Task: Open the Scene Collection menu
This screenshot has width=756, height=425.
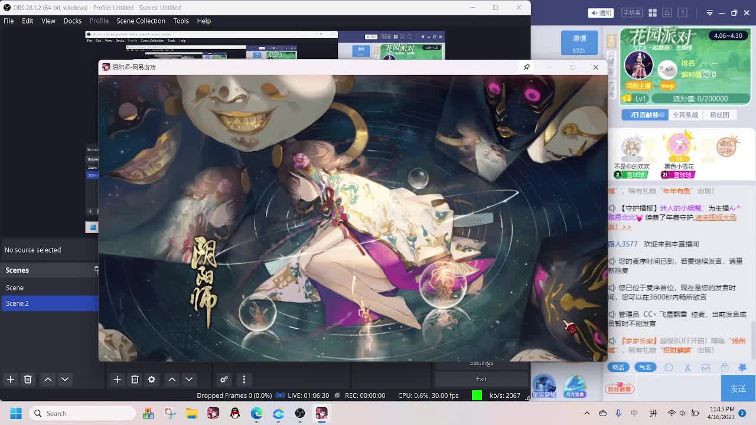Action: pos(141,21)
